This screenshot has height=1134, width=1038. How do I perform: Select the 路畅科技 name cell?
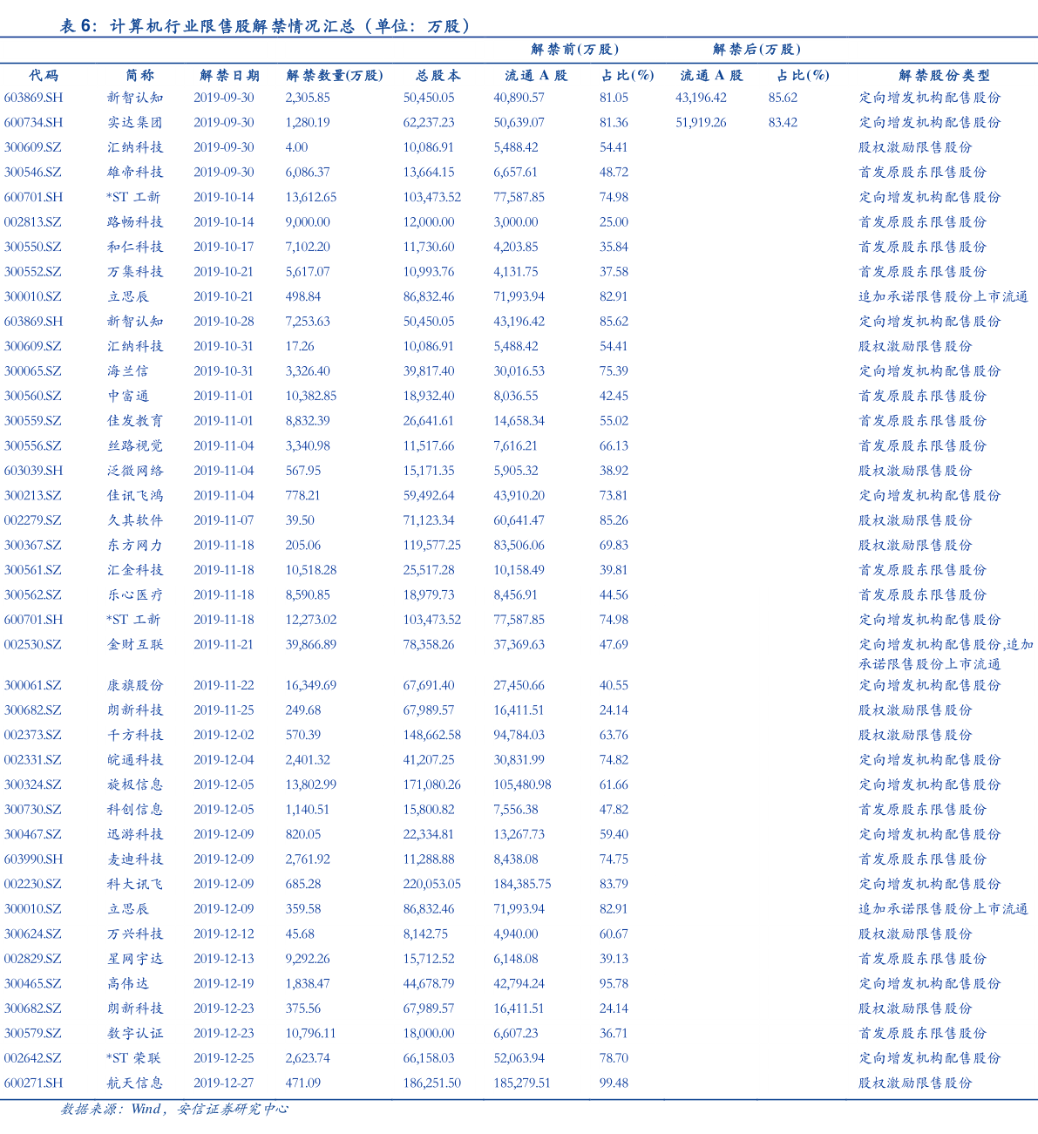click(134, 222)
